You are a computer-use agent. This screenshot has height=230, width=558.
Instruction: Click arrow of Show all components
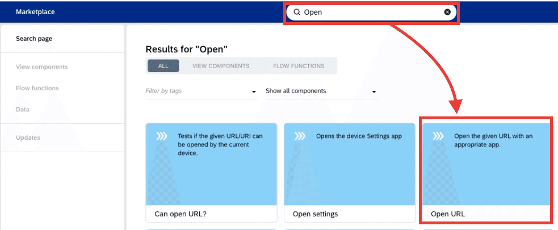coord(374,92)
